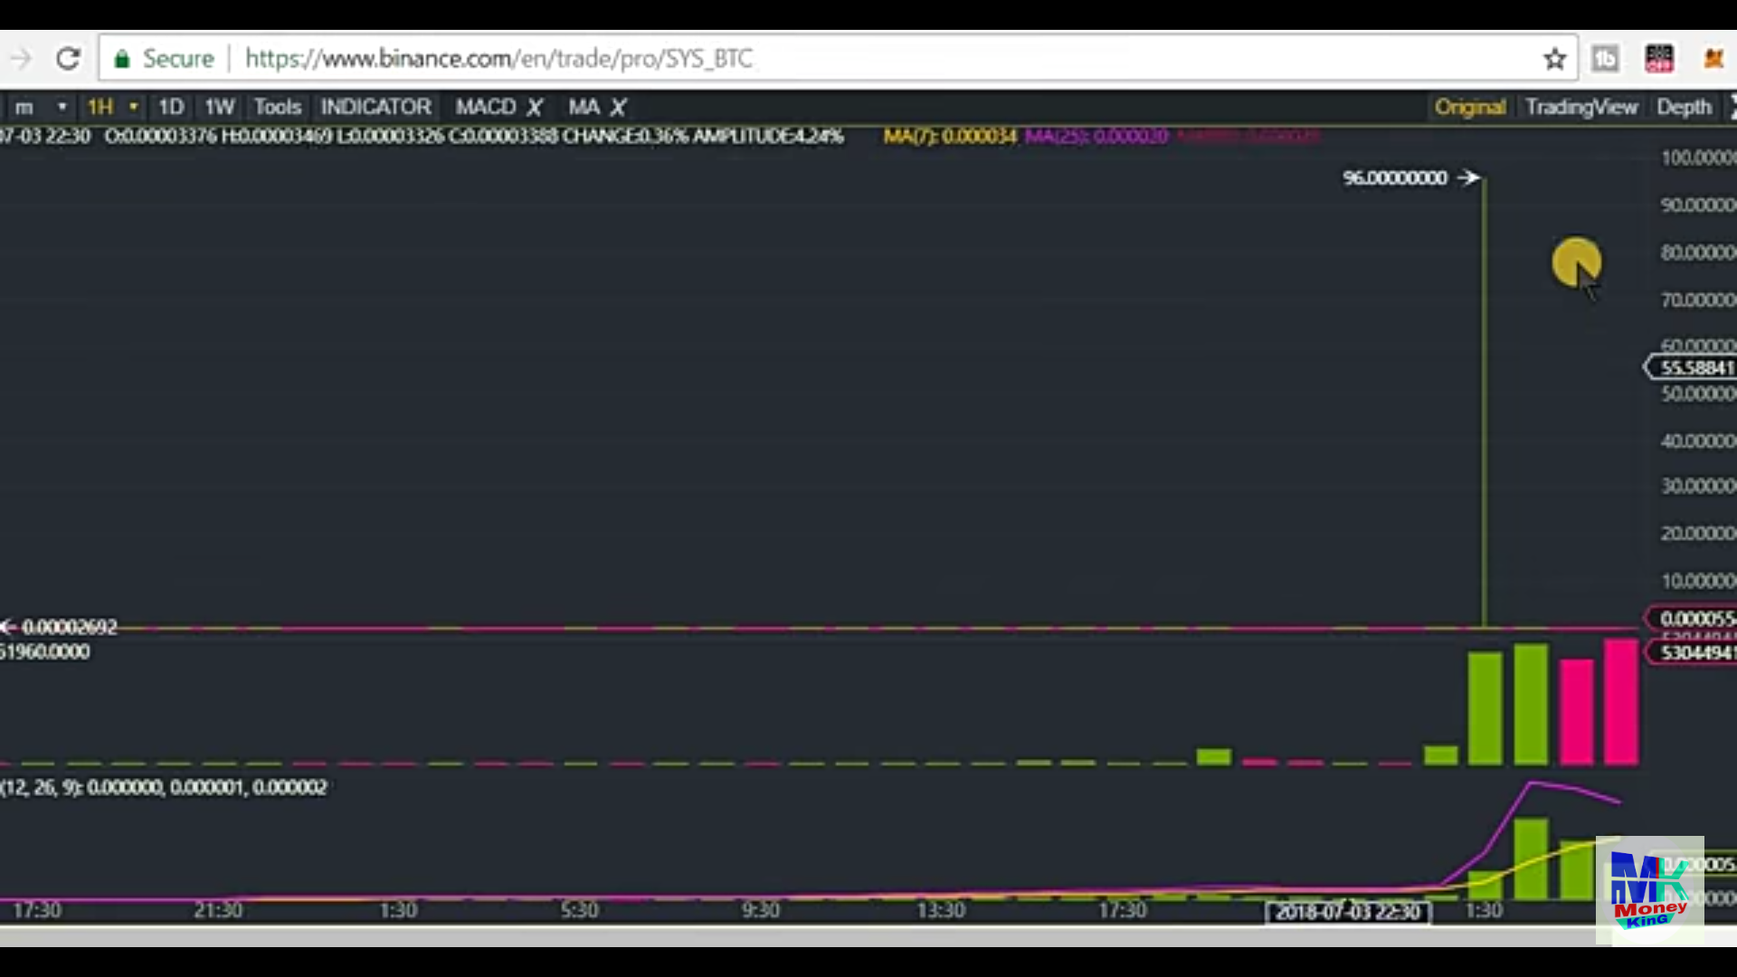Select the Original chart view
The width and height of the screenshot is (1737, 977).
1469,107
